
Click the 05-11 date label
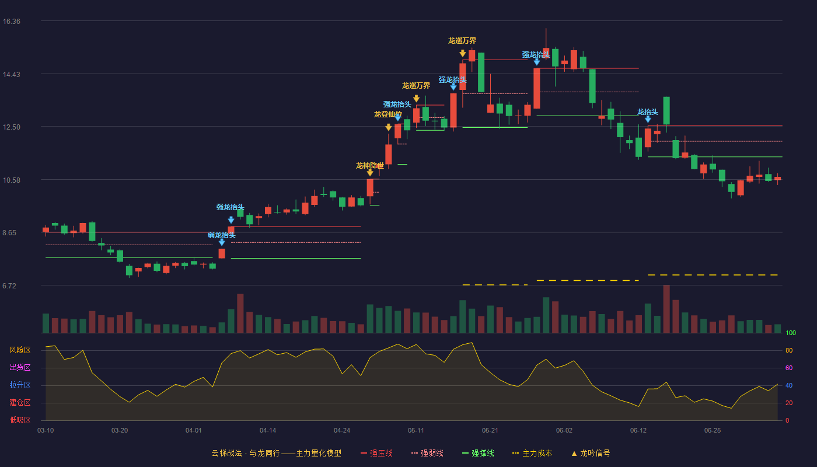click(x=416, y=430)
